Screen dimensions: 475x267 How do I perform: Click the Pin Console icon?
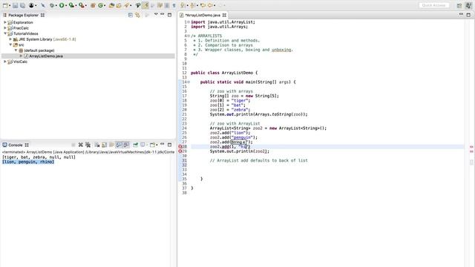pyautogui.click(x=135, y=145)
